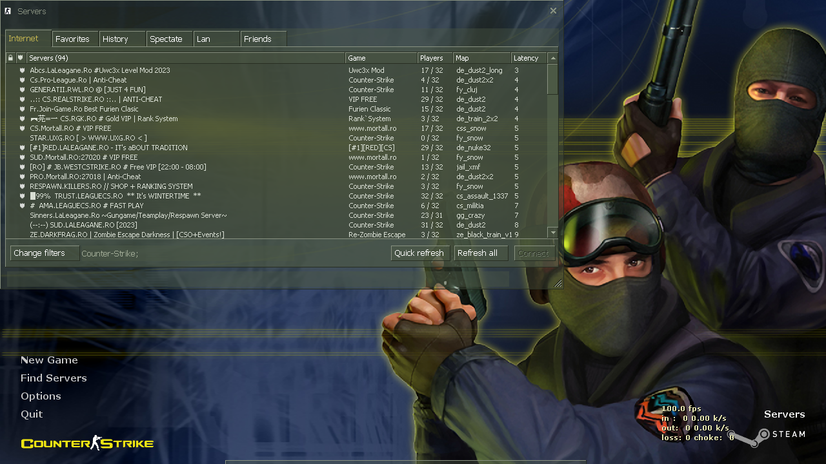Viewport: 826px width, 464px height.
Task: Click the lock icon column header to sort passworded servers
Action: pos(10,57)
